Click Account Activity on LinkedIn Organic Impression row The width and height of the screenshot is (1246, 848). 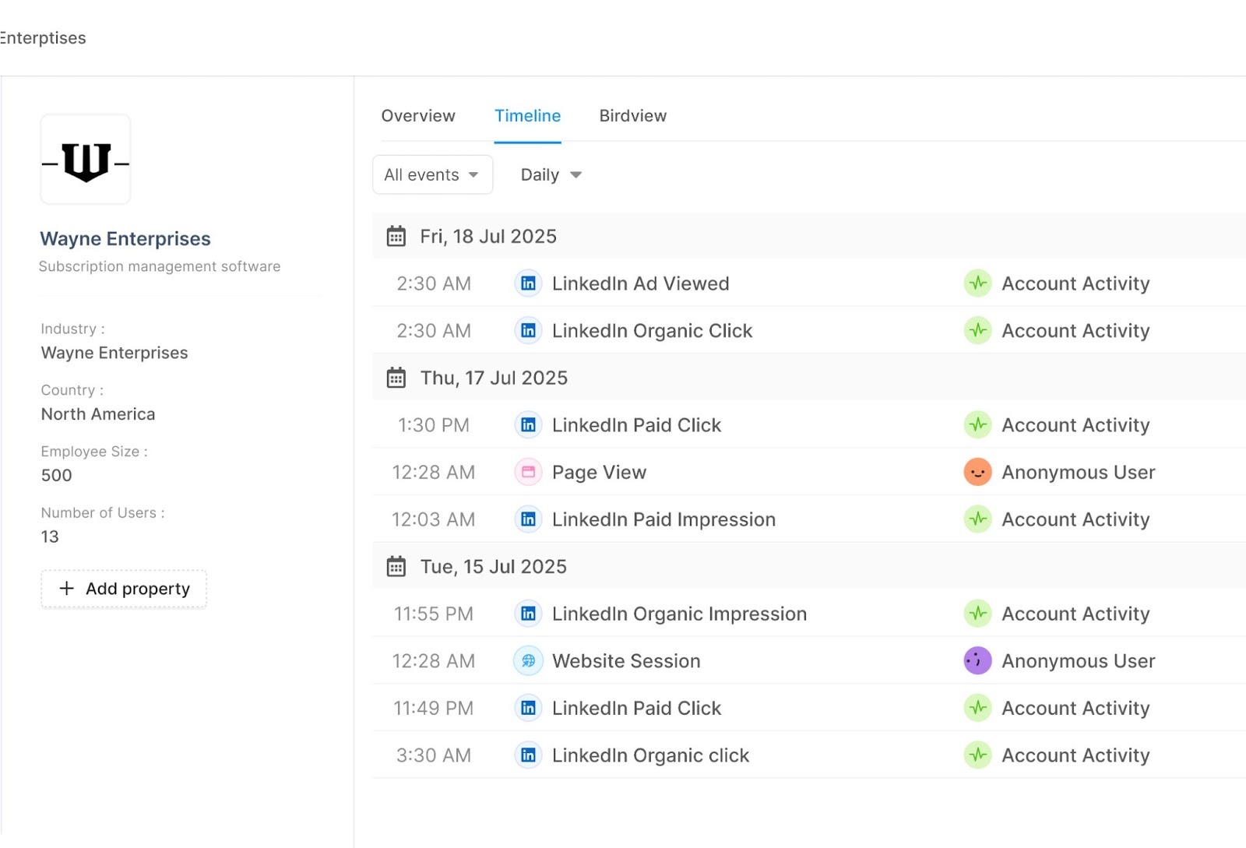click(1075, 614)
